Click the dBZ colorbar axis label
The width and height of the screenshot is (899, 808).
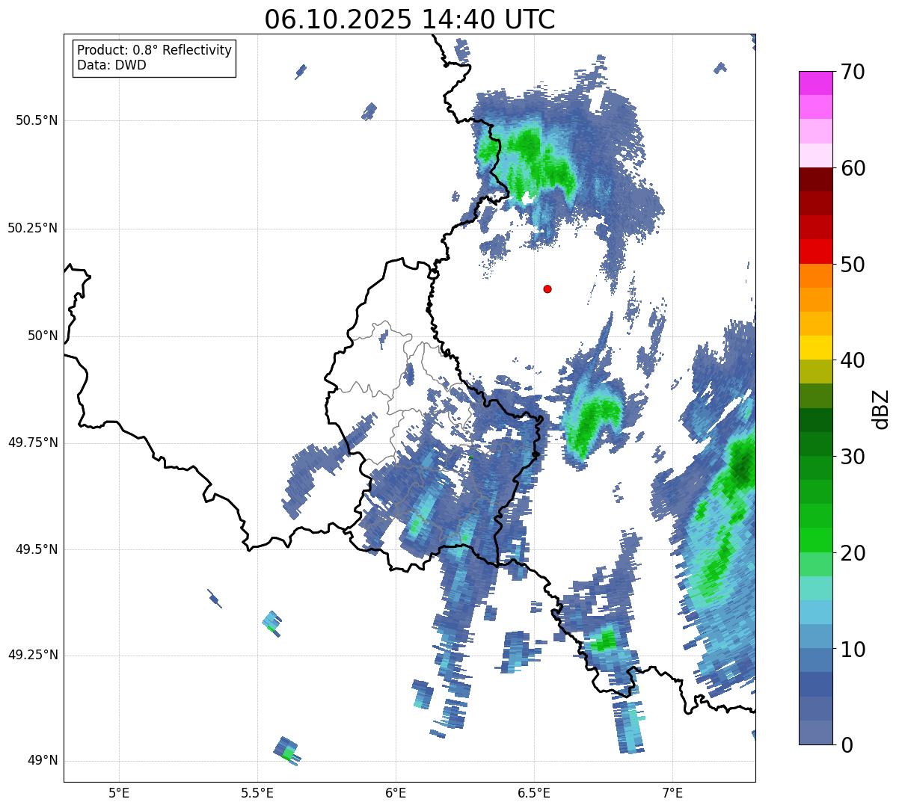881,408
